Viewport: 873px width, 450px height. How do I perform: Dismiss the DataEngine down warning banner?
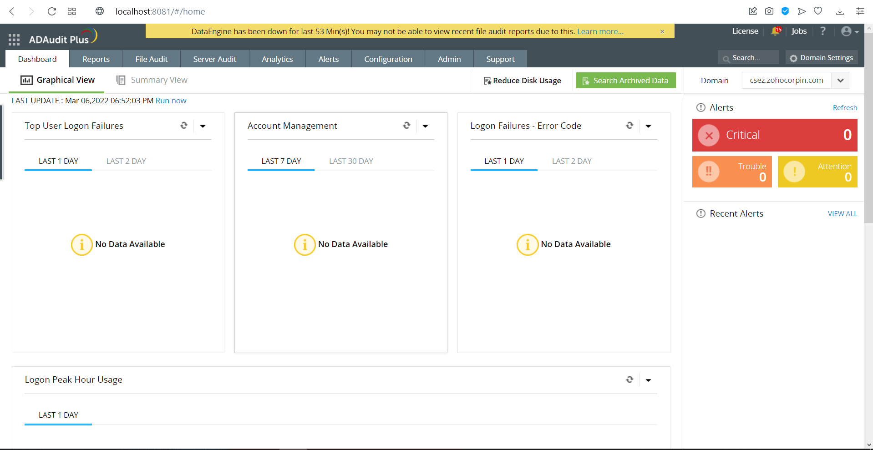662,31
